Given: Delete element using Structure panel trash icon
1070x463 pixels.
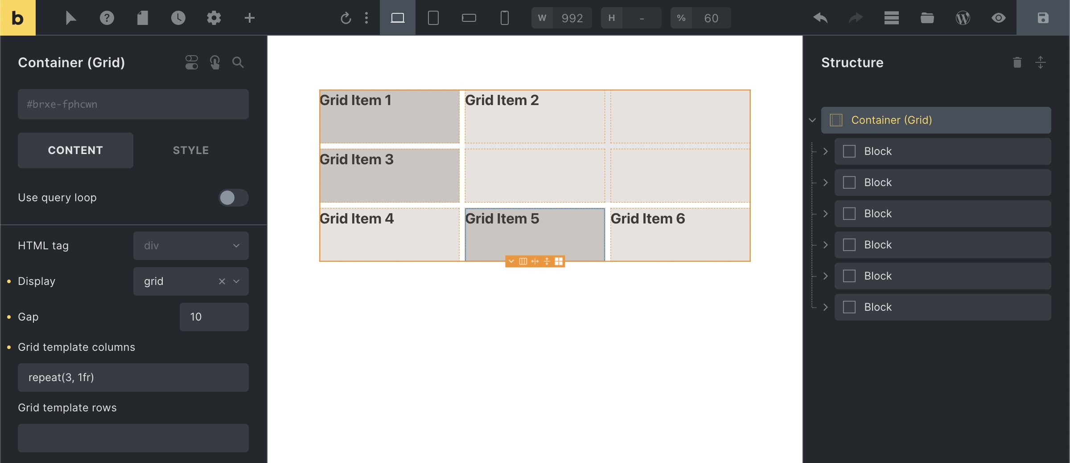Looking at the screenshot, I should [x=1017, y=62].
